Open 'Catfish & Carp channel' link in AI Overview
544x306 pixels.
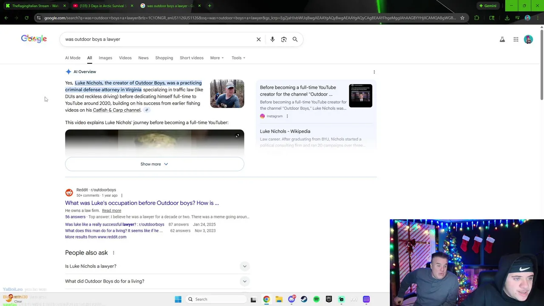117,110
